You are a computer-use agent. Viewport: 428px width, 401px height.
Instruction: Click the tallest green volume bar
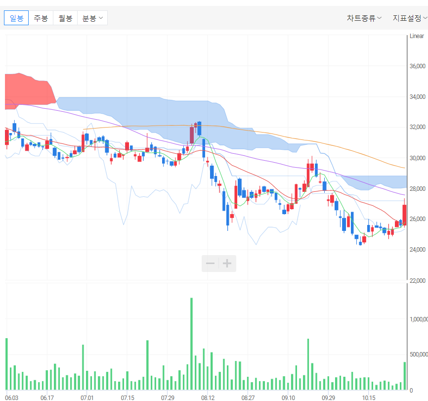191,344
